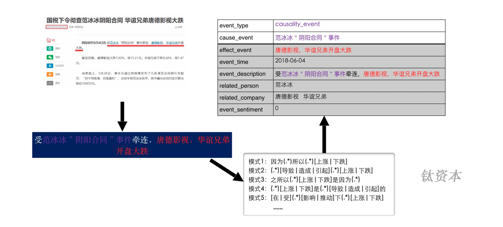Click the report (举报) link in the article header

click(x=179, y=27)
